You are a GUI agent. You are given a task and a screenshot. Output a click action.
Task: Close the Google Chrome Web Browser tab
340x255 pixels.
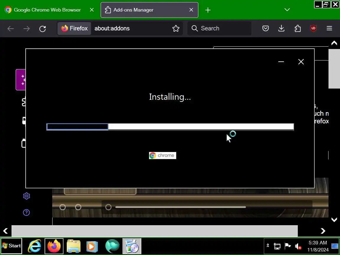[92, 10]
